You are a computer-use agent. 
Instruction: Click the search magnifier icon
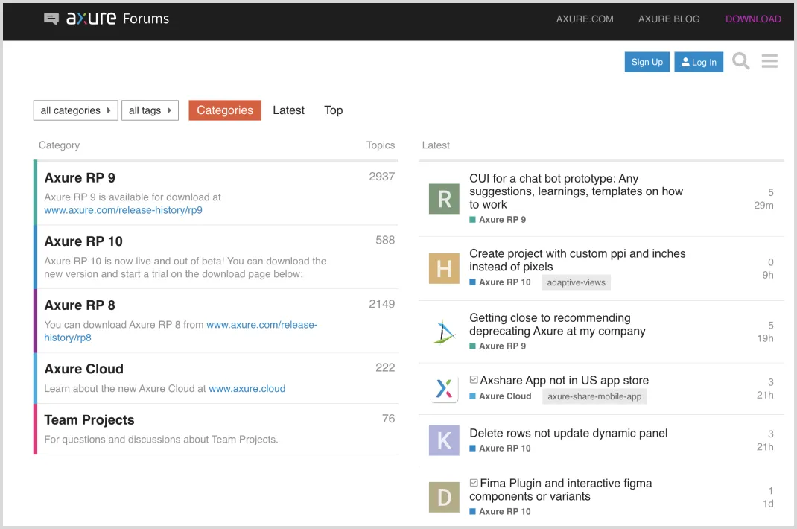[x=740, y=61]
